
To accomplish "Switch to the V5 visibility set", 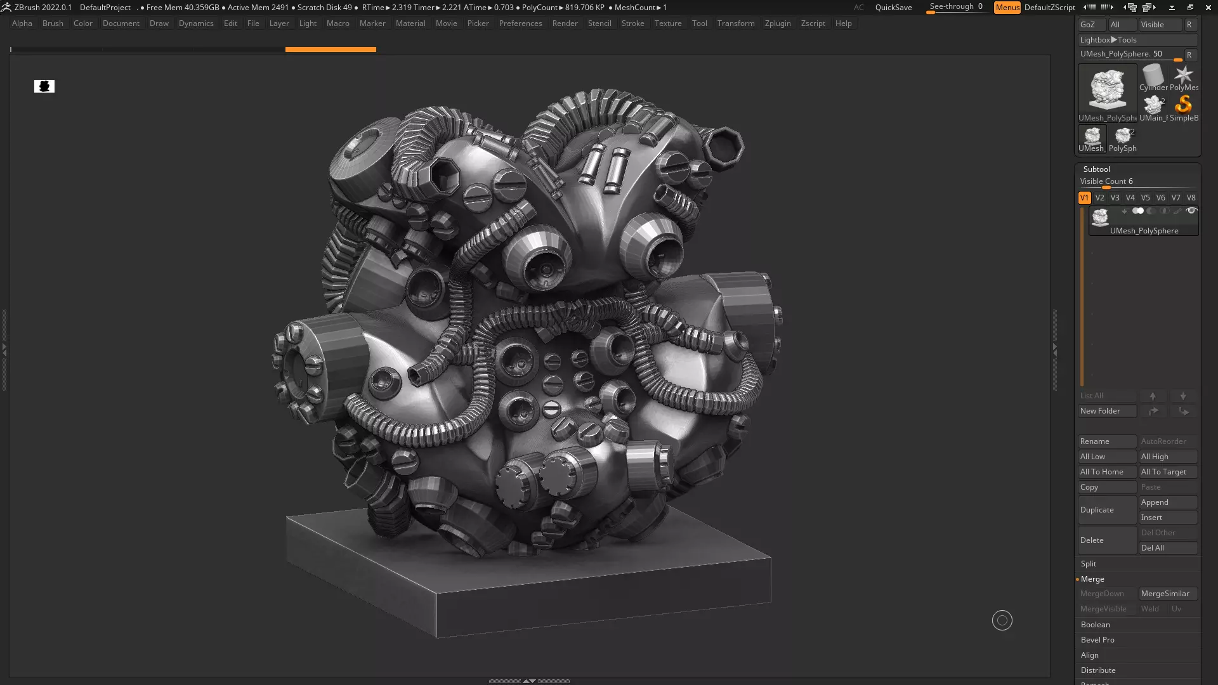I will (1146, 198).
